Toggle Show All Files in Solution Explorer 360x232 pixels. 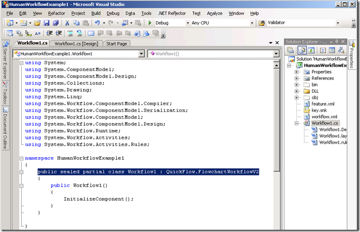(x=302, y=50)
